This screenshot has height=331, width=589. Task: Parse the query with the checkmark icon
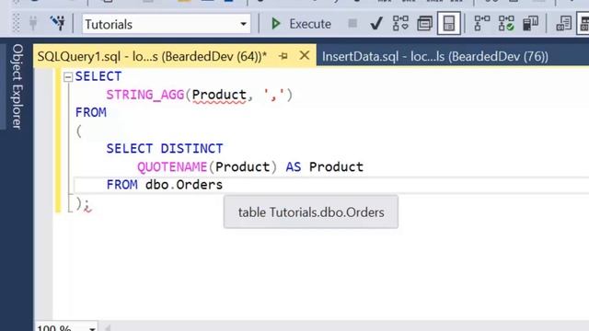376,24
